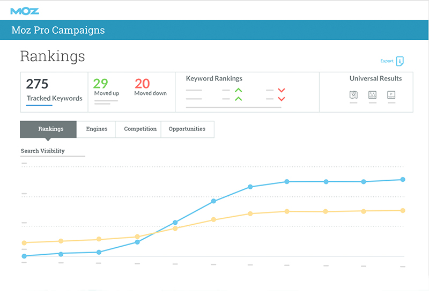Switch to the Rankings tab
The width and height of the screenshot is (429, 295).
point(50,129)
